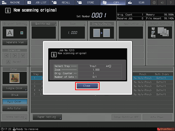Expand Quality Adj. settings
The height and width of the screenshot is (131, 175).
(x=44, y=24)
